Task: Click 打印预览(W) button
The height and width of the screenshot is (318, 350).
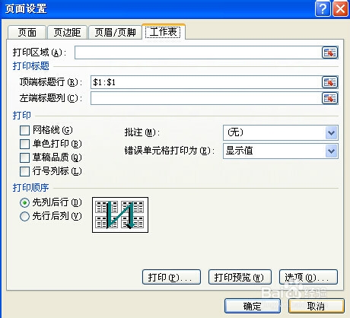Action: (240, 277)
